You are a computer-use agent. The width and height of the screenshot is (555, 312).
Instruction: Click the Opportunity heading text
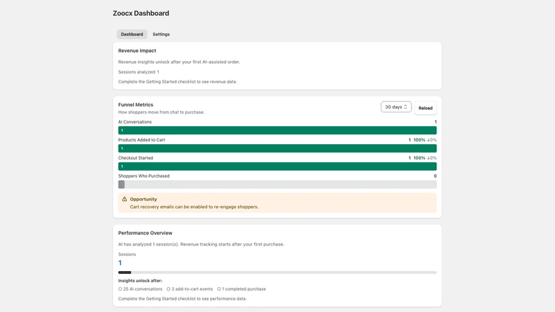[x=144, y=199]
